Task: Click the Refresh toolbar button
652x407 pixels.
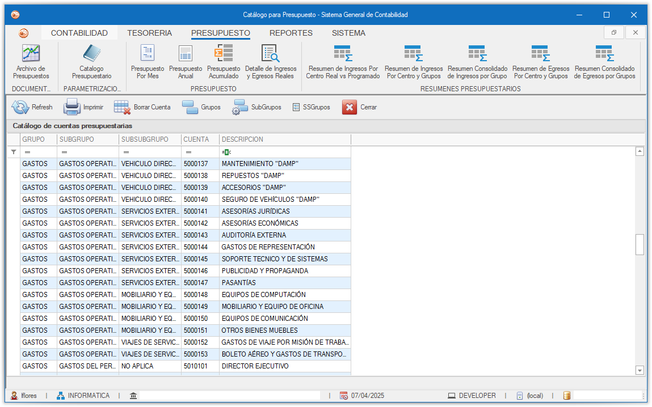Action: tap(32, 107)
